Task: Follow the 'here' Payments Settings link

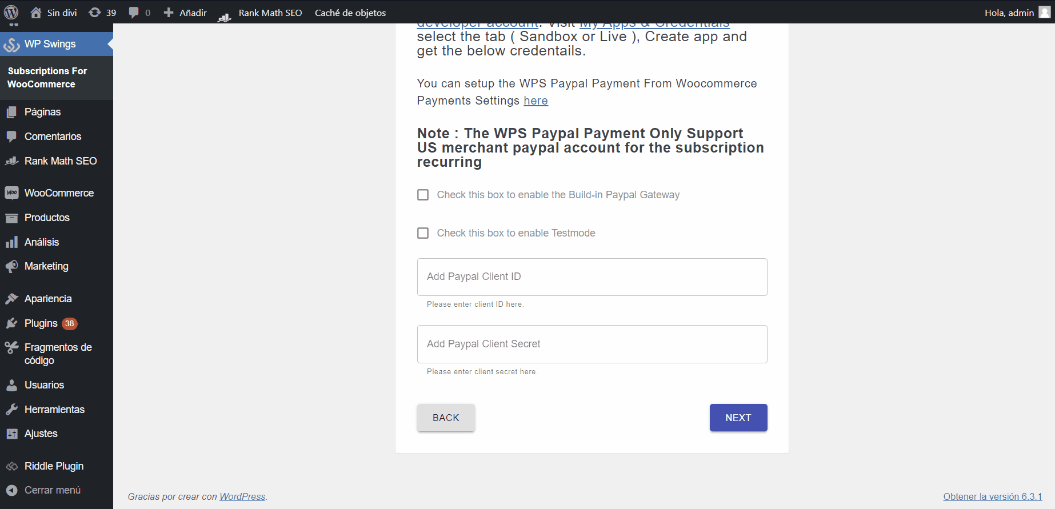Action: tap(536, 101)
